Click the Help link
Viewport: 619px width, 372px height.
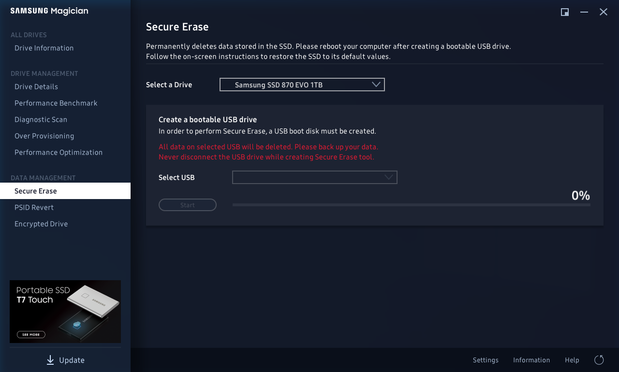pos(572,360)
